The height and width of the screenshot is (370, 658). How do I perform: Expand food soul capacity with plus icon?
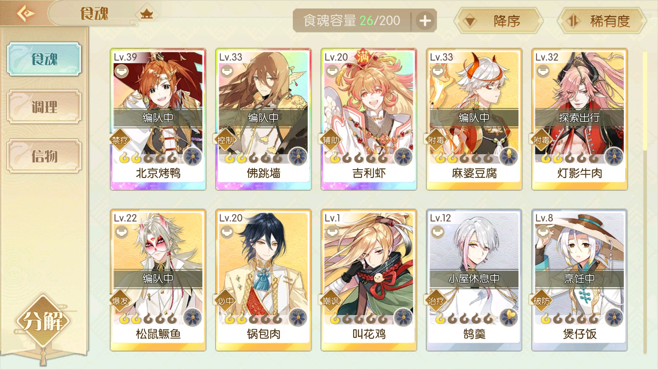pos(425,21)
